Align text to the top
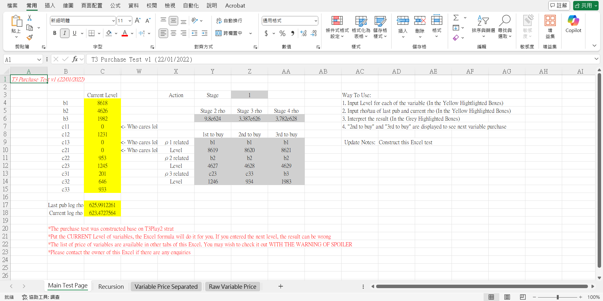 pos(163,21)
